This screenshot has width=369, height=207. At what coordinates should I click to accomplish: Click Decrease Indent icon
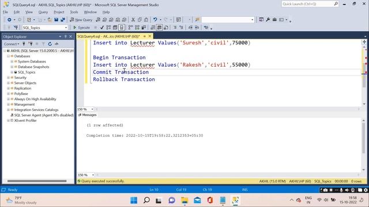[x=190, y=28]
